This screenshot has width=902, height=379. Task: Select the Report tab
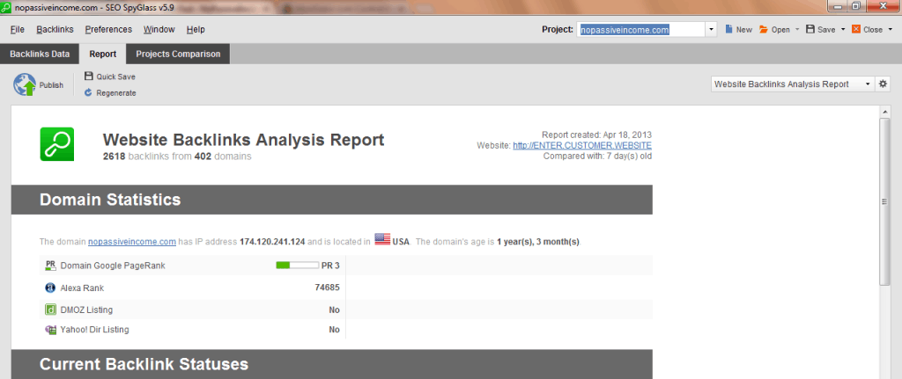103,54
